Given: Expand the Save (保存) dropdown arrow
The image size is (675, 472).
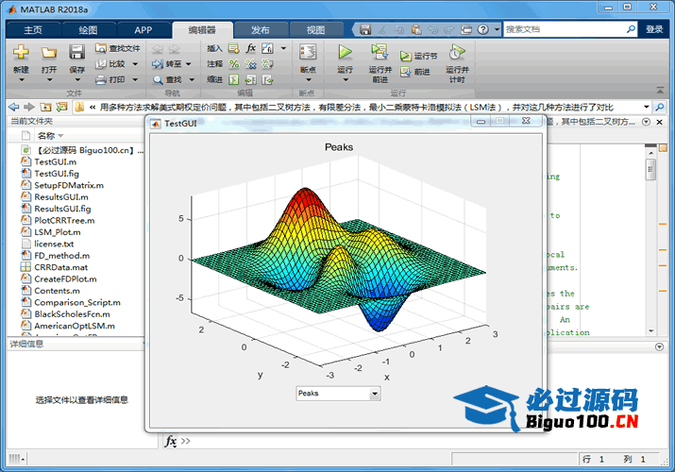Looking at the screenshot, I should (77, 79).
